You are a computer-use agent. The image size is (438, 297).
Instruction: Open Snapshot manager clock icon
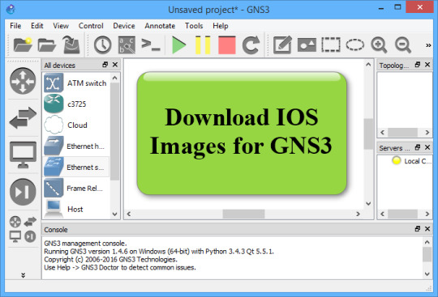coord(102,45)
